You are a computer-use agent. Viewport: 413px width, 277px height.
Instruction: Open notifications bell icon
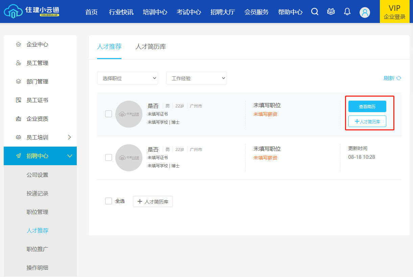point(347,12)
